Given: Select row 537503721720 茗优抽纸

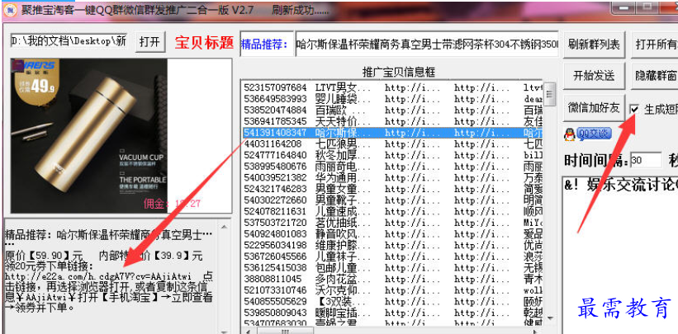Looking at the screenshot, I should click(391, 223).
